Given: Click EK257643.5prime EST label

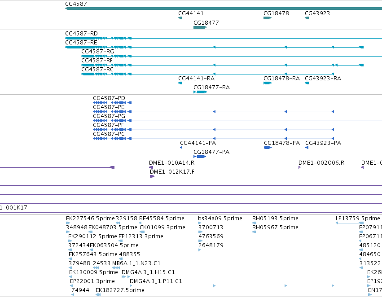Looking at the screenshot, I should (93, 254).
